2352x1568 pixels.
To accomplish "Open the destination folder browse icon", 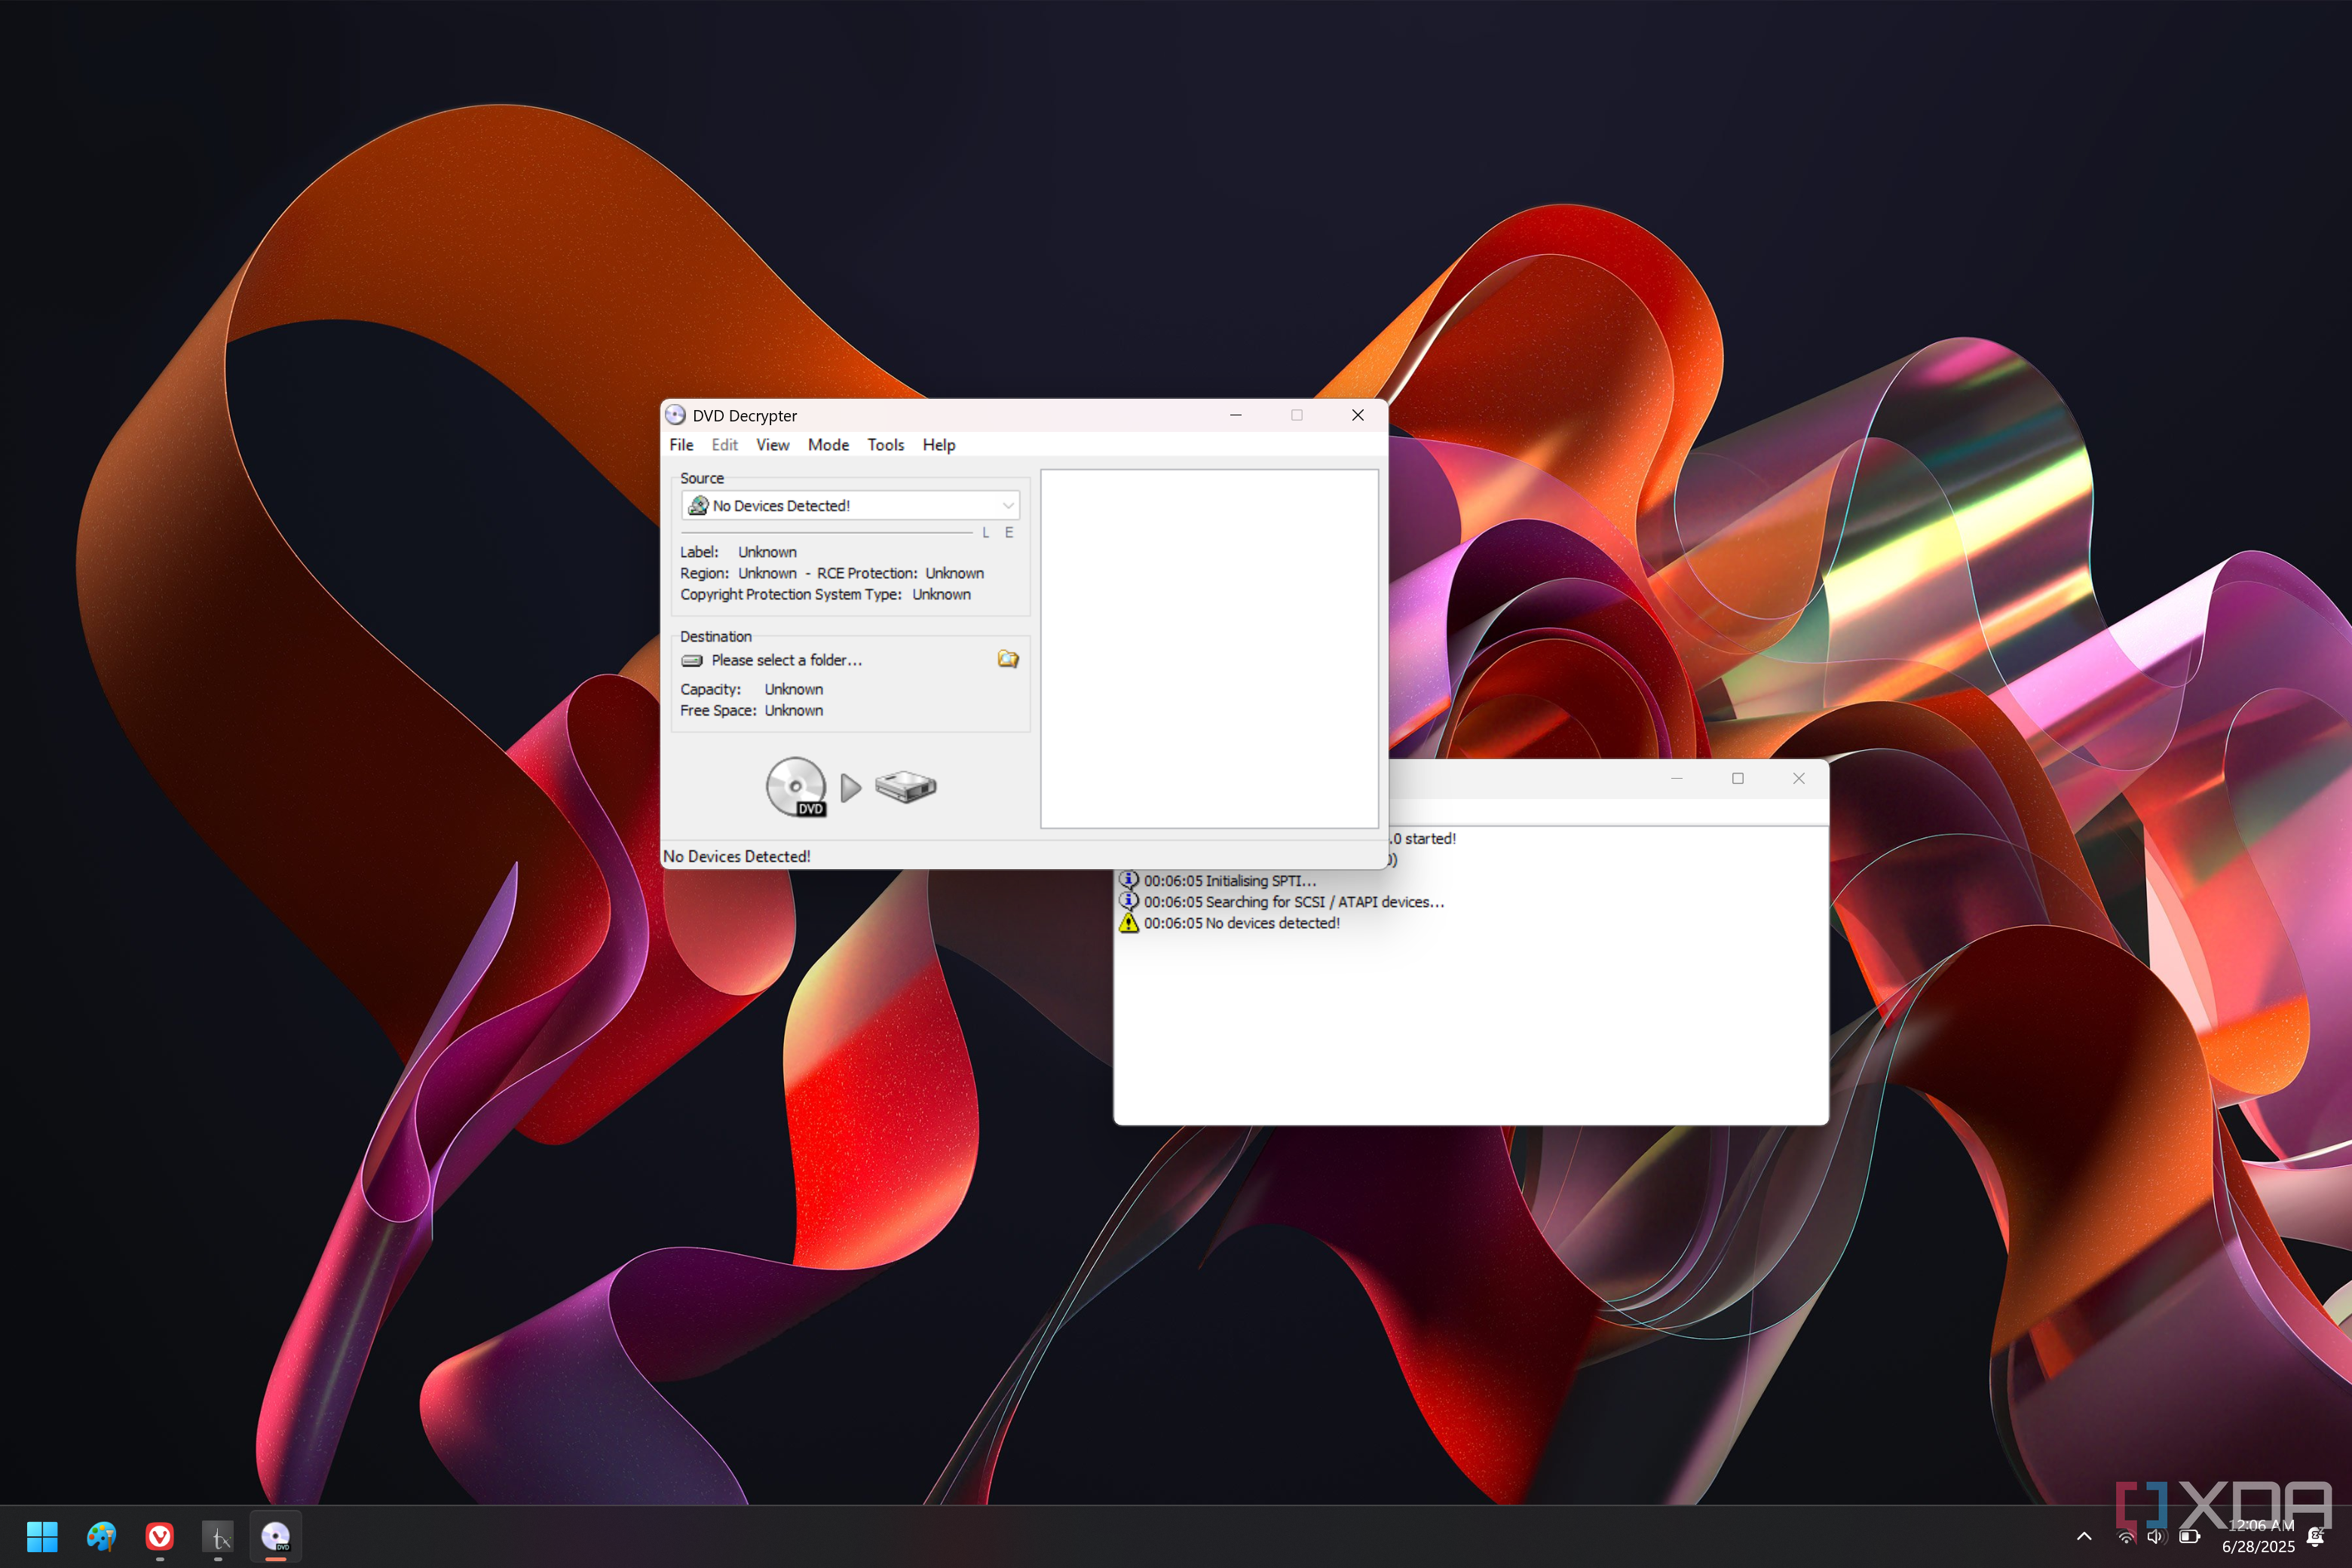I will (1008, 659).
